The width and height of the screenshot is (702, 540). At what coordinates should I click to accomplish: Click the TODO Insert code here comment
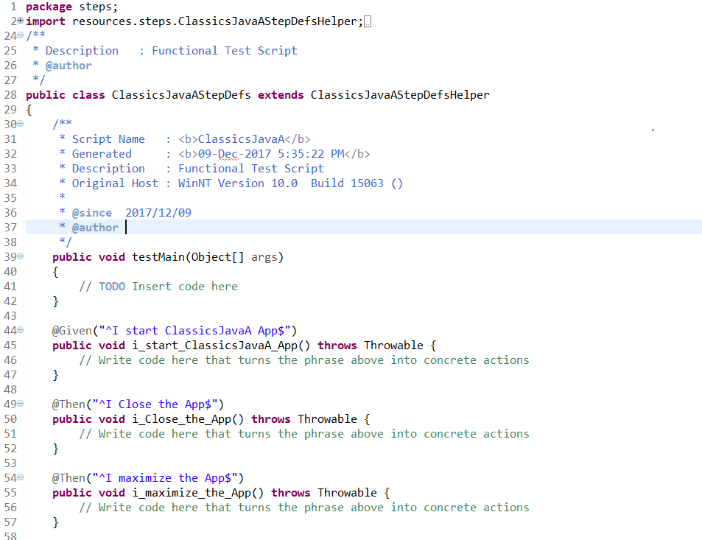[161, 286]
